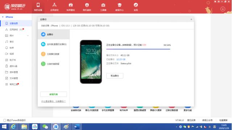Image resolution: width=232 pixels, height=130 pixels.
Task: Open 迁移设备数据 migrate device data tool
Action: [x=171, y=109]
